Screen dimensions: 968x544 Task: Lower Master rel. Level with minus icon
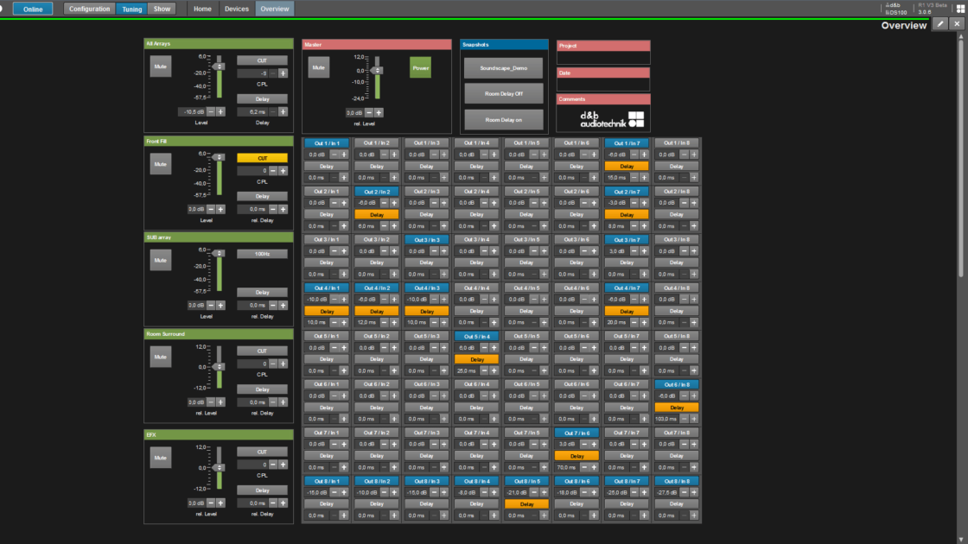(369, 113)
